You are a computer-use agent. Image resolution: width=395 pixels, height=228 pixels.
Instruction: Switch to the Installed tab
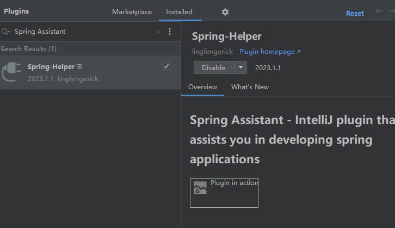click(179, 12)
